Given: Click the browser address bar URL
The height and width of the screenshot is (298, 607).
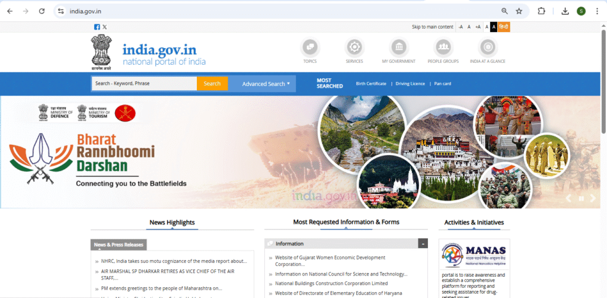Looking at the screenshot, I should [x=85, y=11].
